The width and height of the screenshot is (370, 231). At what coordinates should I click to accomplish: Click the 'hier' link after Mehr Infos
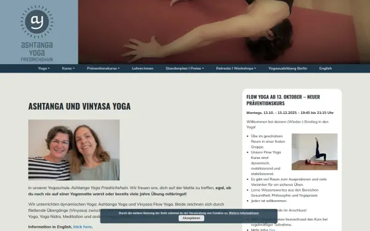[273, 229]
